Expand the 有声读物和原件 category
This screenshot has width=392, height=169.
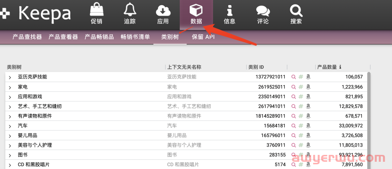[10, 117]
